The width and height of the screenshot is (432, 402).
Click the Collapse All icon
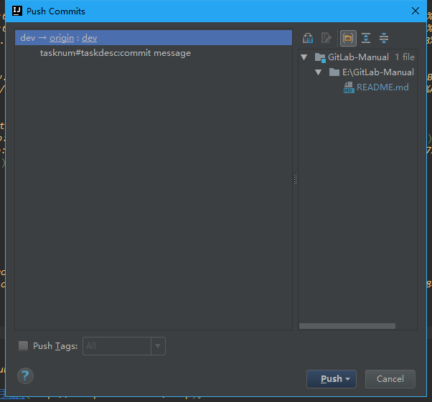coord(384,38)
